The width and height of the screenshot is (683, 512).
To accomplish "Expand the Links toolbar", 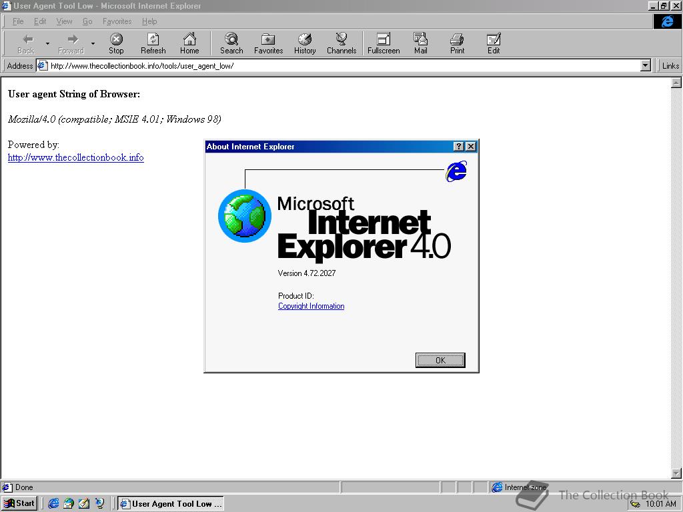I will pyautogui.click(x=670, y=66).
